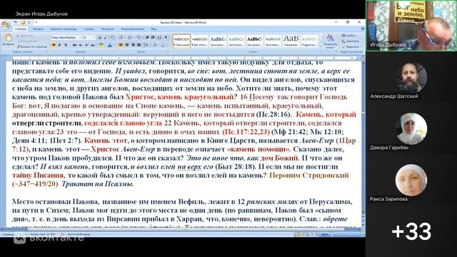Apply the Название style

point(291,41)
